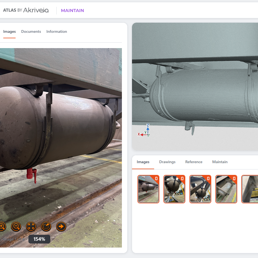Zoom in on the tank photo
Screen dimensions: 258x258
(x=2, y=226)
